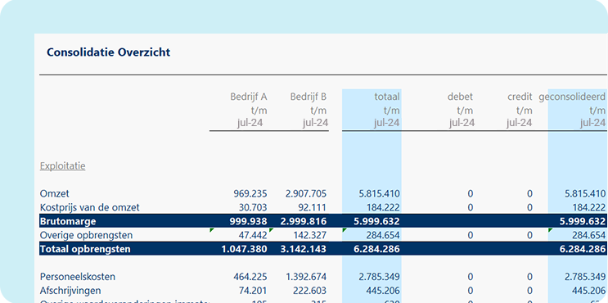Select Kostprijs value 30.703 for Bedrijf A
Screen dimensions: 608x303
(x=253, y=207)
